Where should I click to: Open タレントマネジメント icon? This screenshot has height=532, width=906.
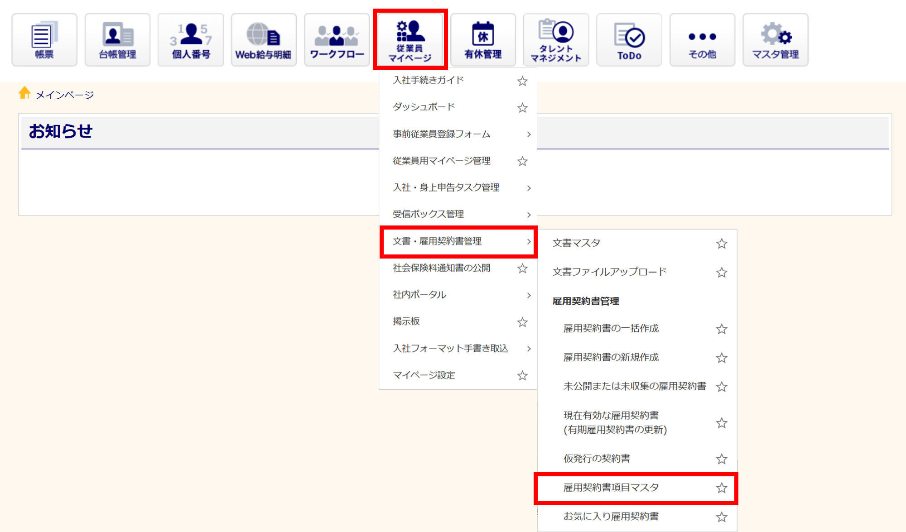[556, 40]
